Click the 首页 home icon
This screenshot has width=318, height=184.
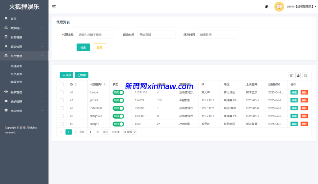pyautogui.click(x=6, y=18)
